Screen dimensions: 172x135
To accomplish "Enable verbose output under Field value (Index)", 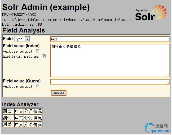I will point(38,51).
